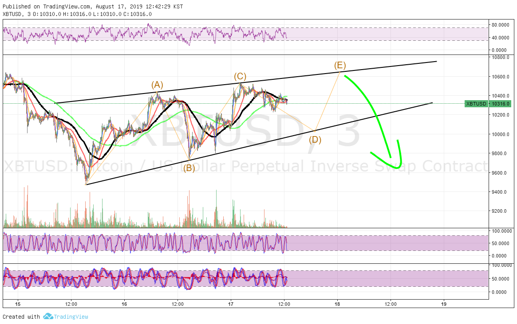Viewport: 517px width, 324px height.
Task: Click the 10800.0 price axis label
Action: click(x=501, y=57)
